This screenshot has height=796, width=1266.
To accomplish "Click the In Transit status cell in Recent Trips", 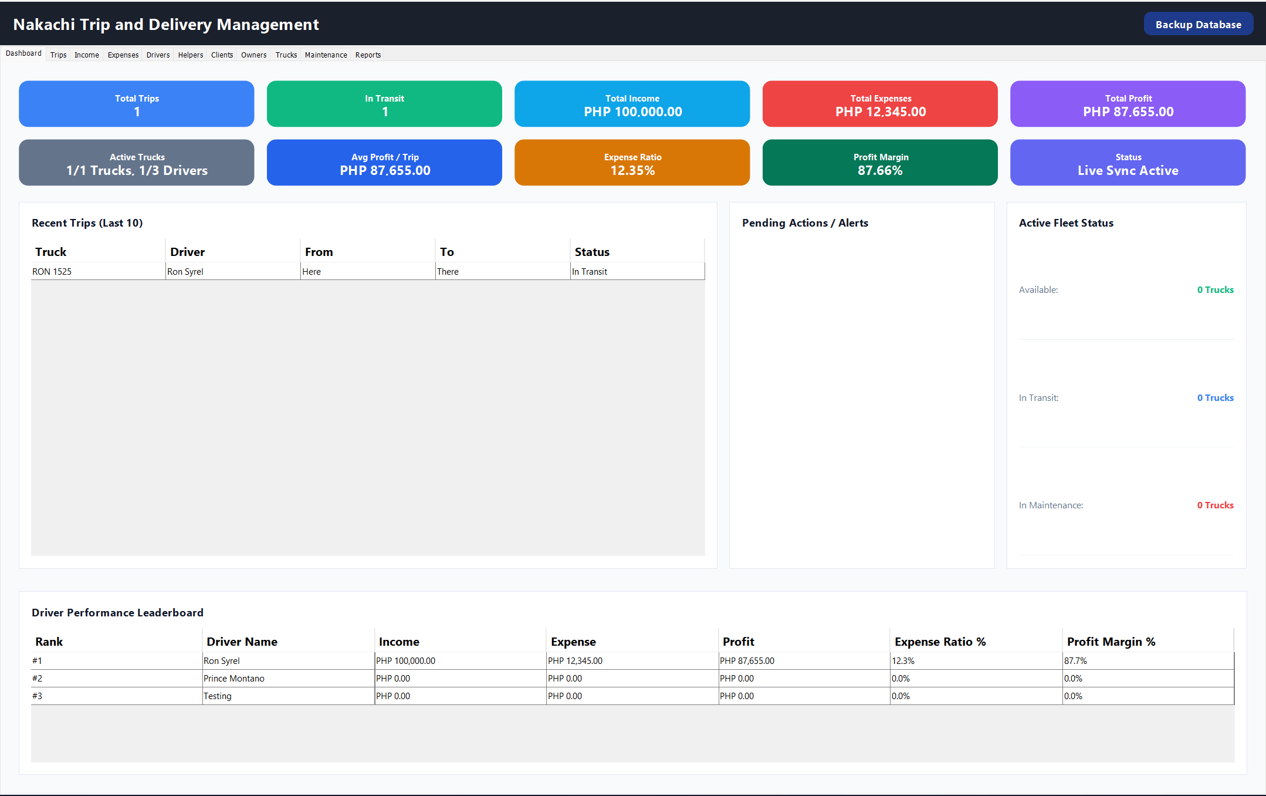I will pyautogui.click(x=638, y=272).
